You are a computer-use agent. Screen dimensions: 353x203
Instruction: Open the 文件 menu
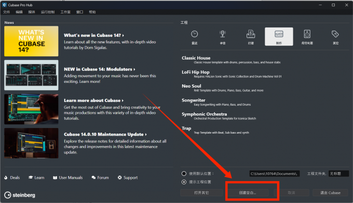tap(7, 12)
